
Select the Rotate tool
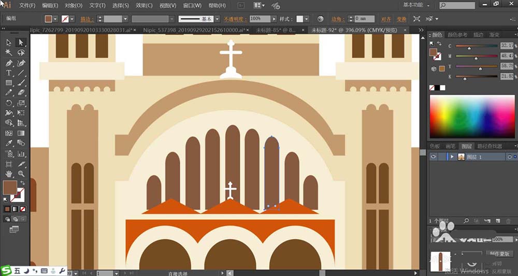coord(9,103)
